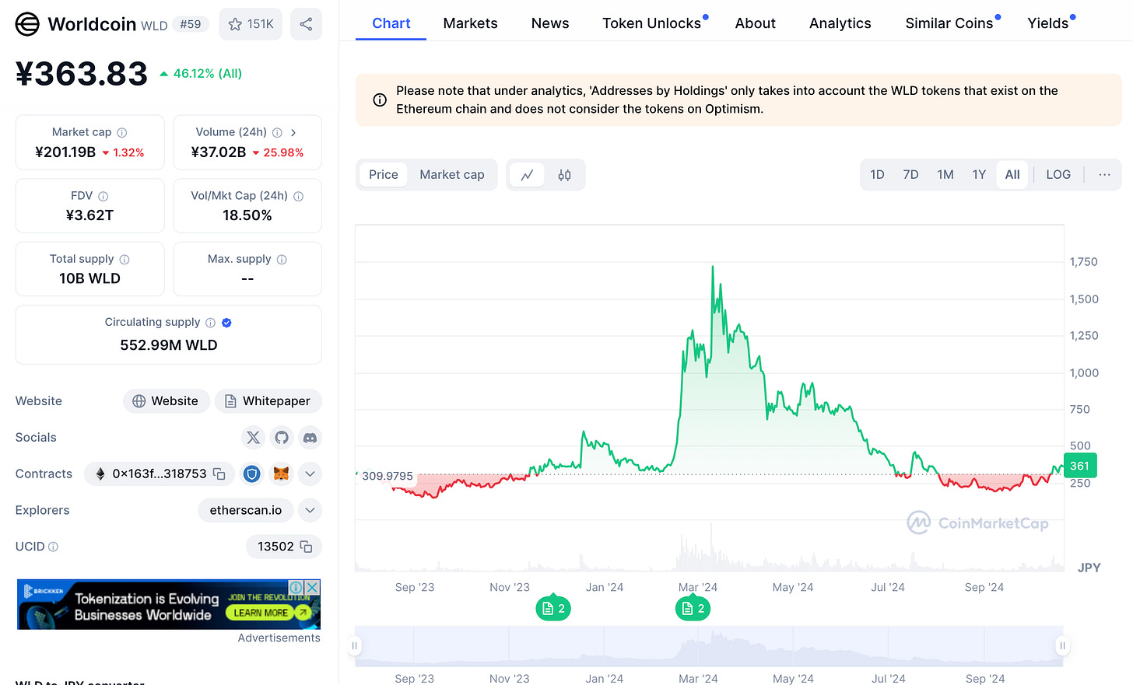Screen dimensions: 1133x685
Task: Open FDV info icon
Action: tap(103, 196)
